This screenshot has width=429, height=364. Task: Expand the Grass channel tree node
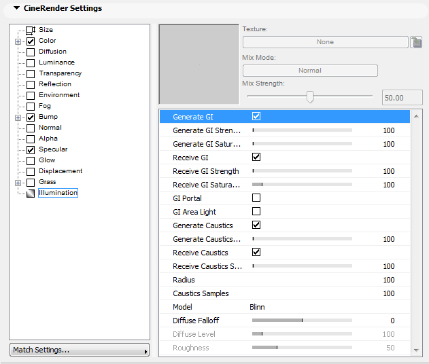[x=18, y=182]
